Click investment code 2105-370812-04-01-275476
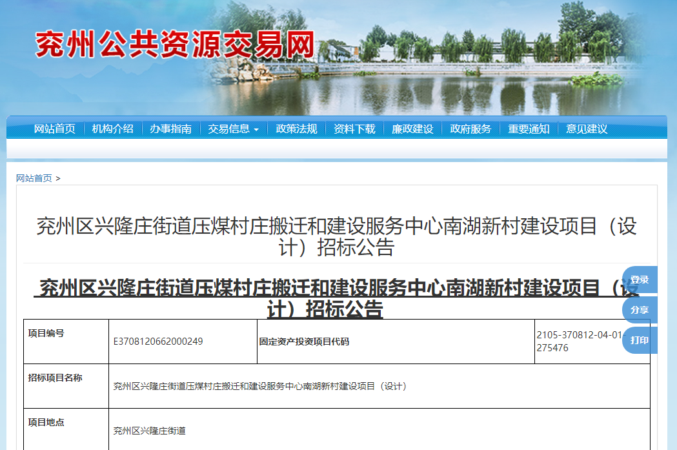 [581, 341]
